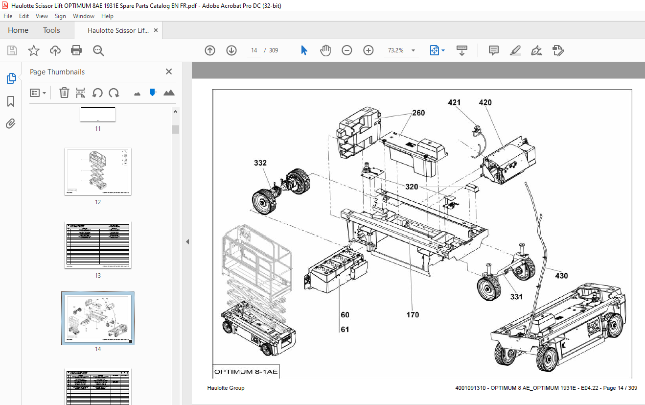Image resolution: width=645 pixels, height=405 pixels.
Task: Open the Window menu
Action: point(84,16)
